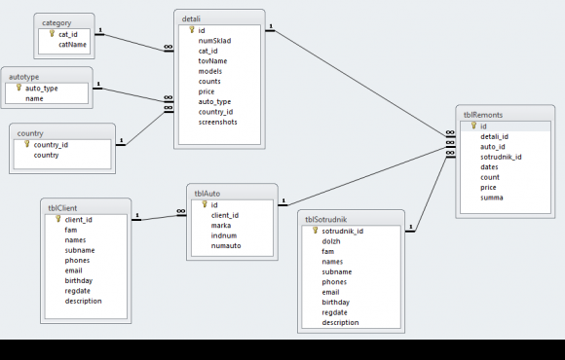565x360 pixels.
Task: Click the relationship line between tblClient and tblAuto
Action: [x=159, y=217]
